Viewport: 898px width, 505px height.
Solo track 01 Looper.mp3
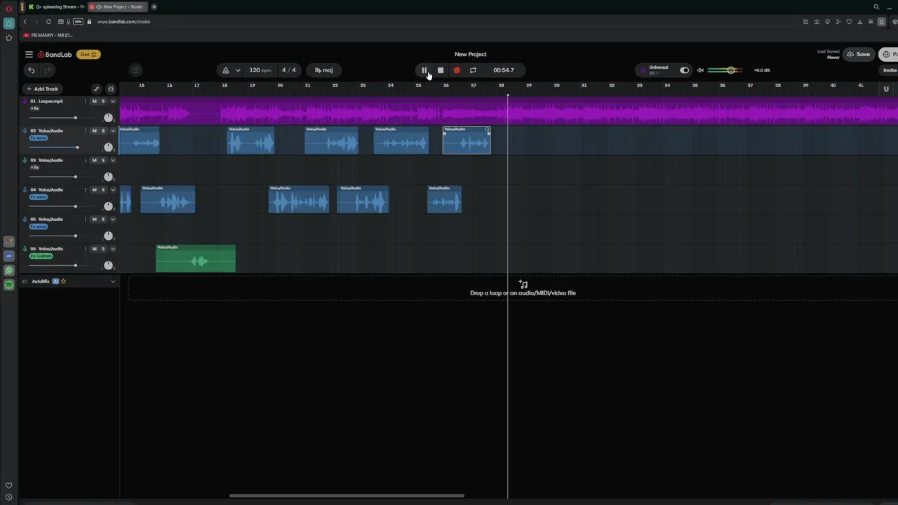pos(103,101)
